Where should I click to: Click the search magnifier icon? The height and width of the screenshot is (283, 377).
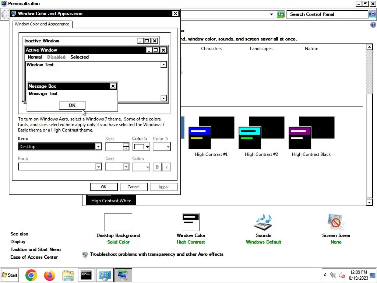click(x=372, y=14)
